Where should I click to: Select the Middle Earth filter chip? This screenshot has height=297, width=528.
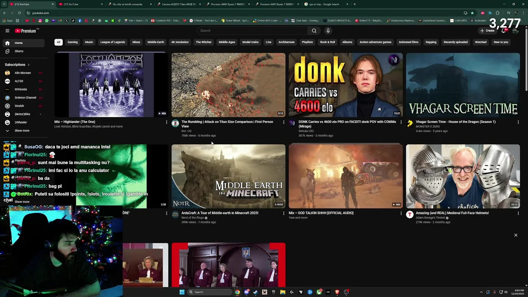pos(156,42)
